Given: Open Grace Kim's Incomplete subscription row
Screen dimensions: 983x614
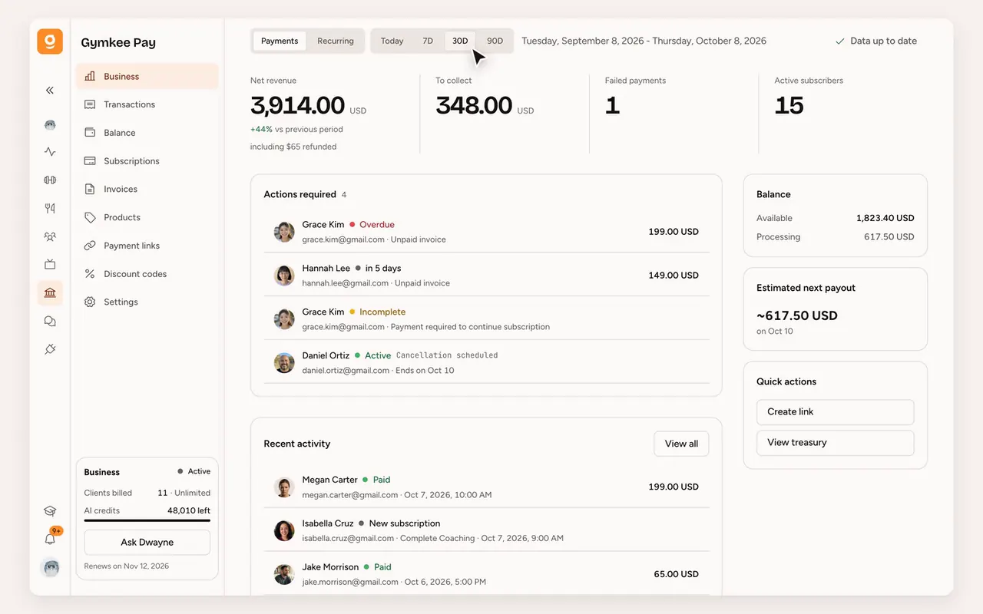Looking at the screenshot, I should (x=486, y=319).
